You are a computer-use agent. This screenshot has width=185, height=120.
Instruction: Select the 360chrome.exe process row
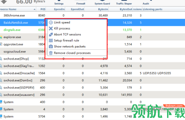coord(92,16)
